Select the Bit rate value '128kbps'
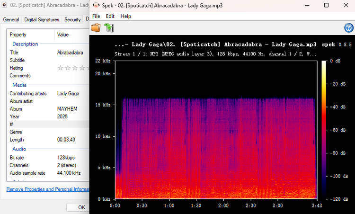This screenshot has height=214, width=355. [x=66, y=158]
